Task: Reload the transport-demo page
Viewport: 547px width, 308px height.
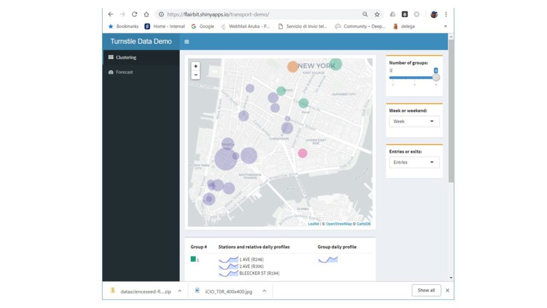Action: click(x=134, y=14)
